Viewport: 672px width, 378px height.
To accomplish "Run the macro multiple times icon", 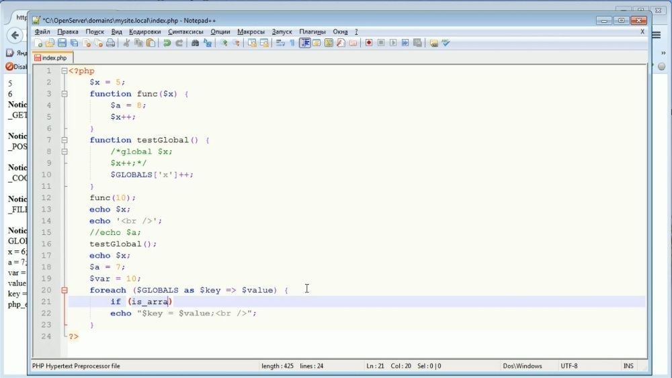I will (405, 43).
